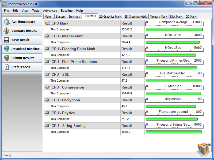Click the CPU - Compression section header
214x160 pixels.
82,87
